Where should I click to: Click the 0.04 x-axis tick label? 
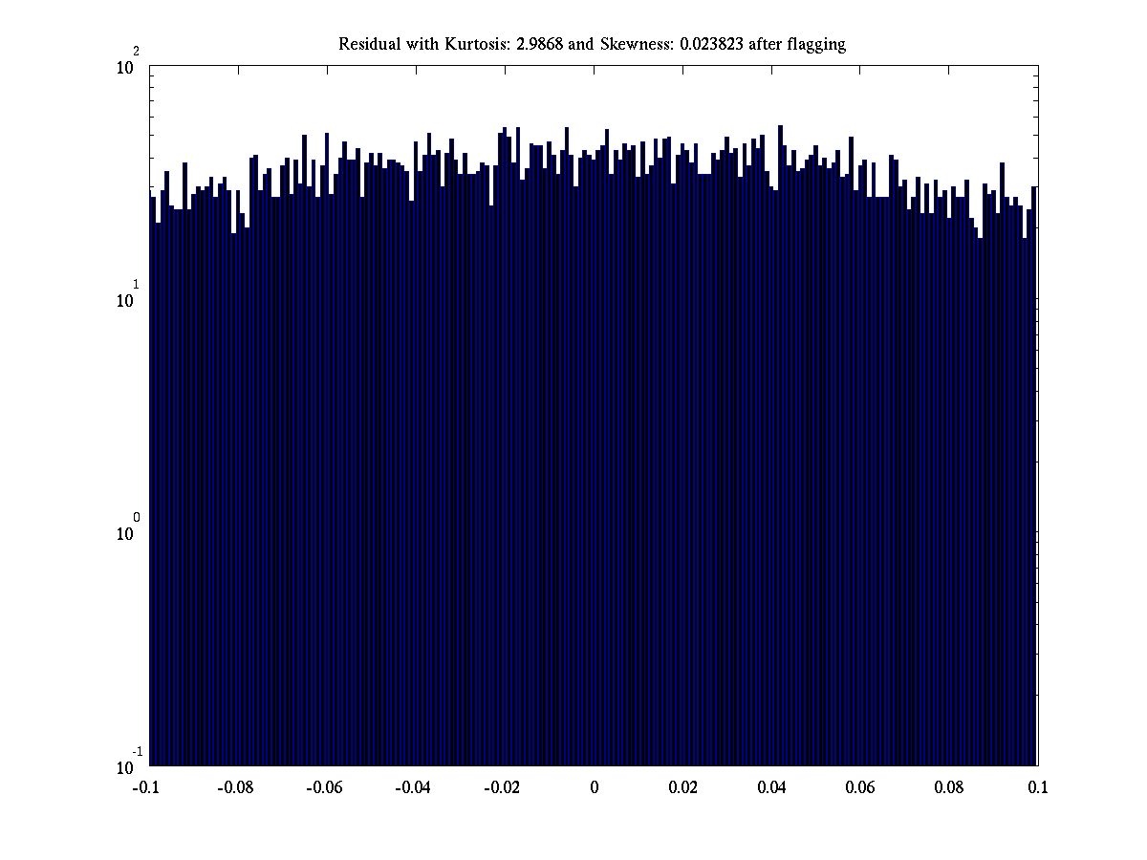click(771, 788)
